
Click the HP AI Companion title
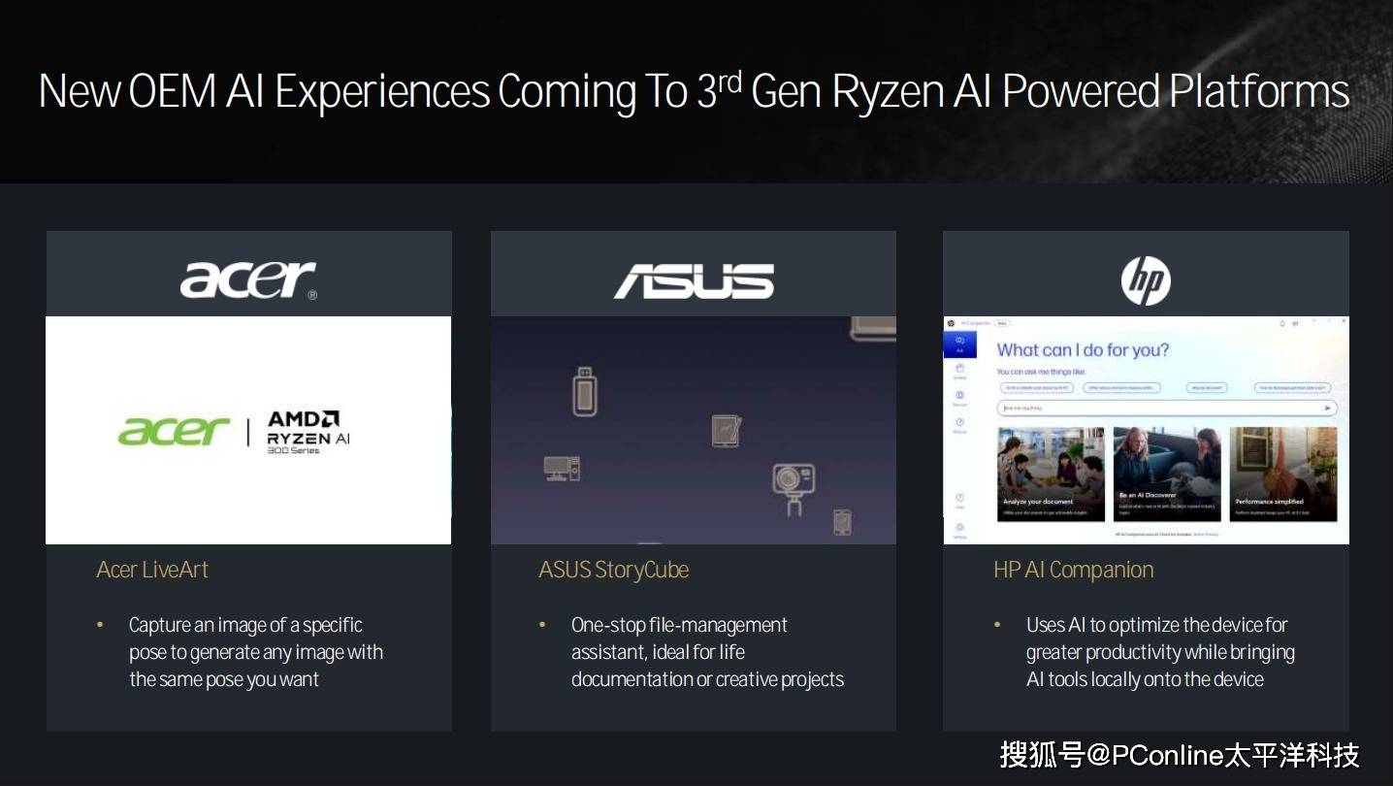[x=1074, y=570]
